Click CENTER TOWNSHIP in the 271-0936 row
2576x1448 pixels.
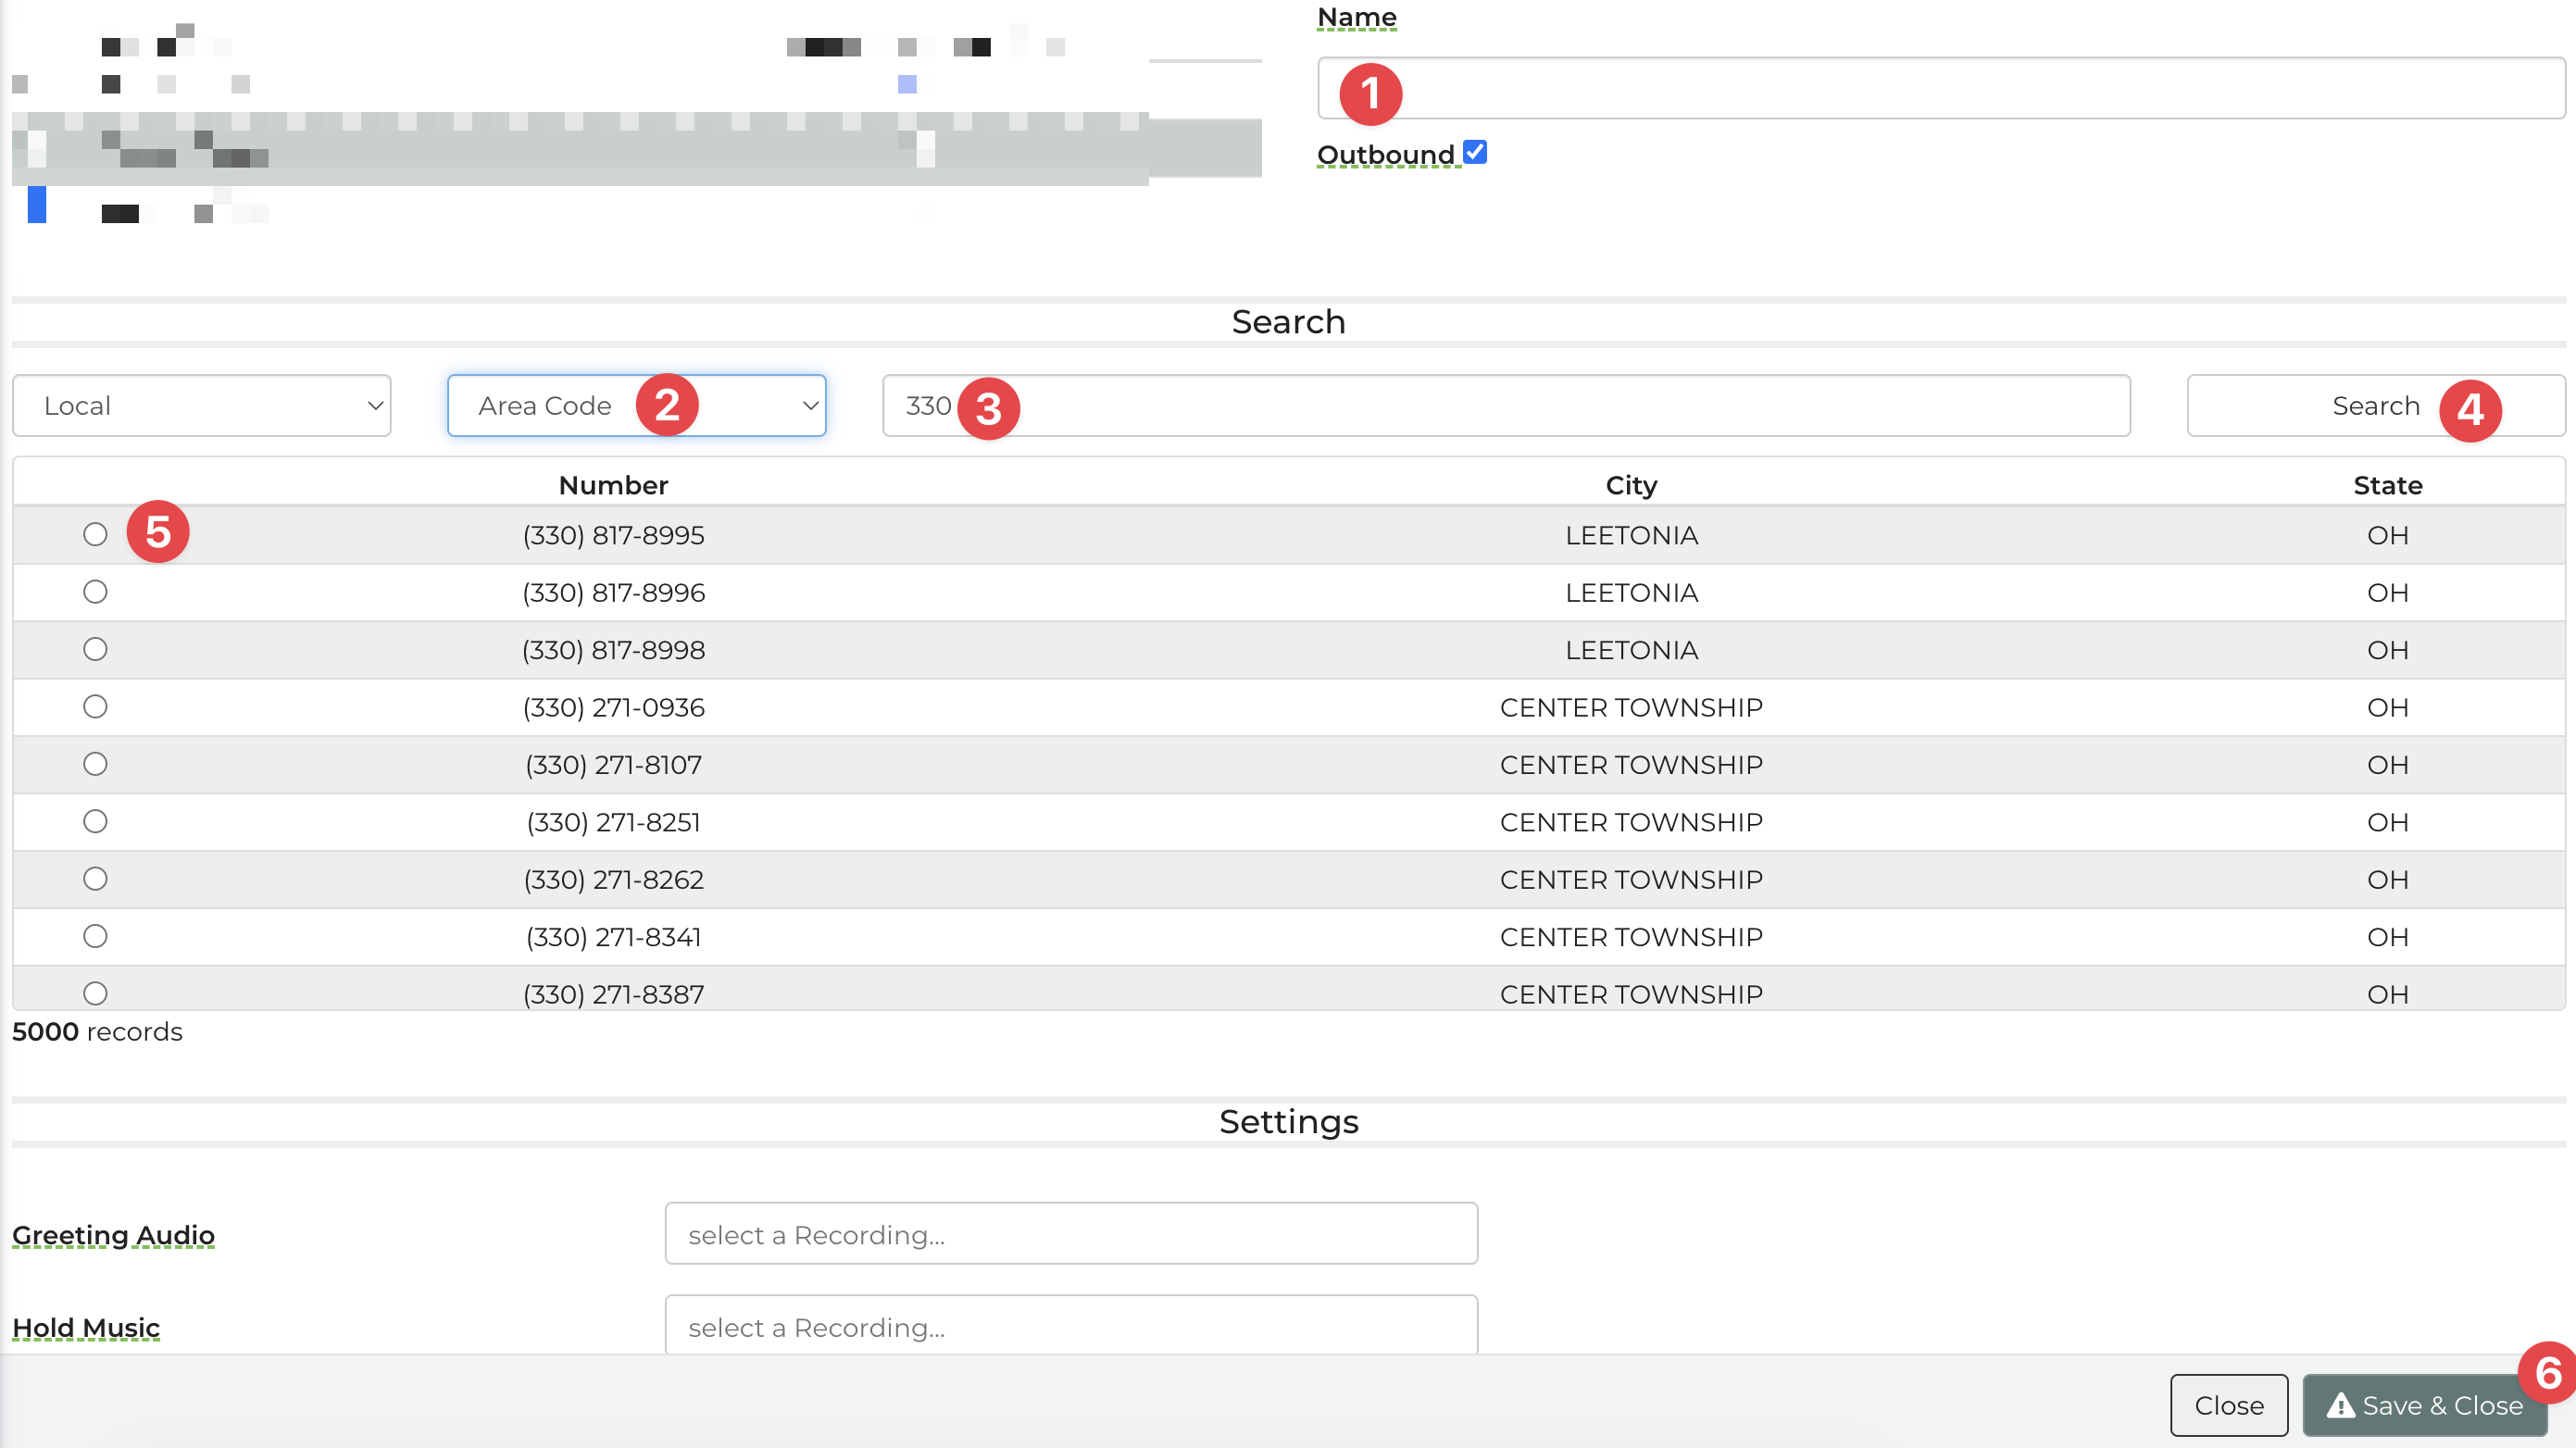tap(1631, 708)
